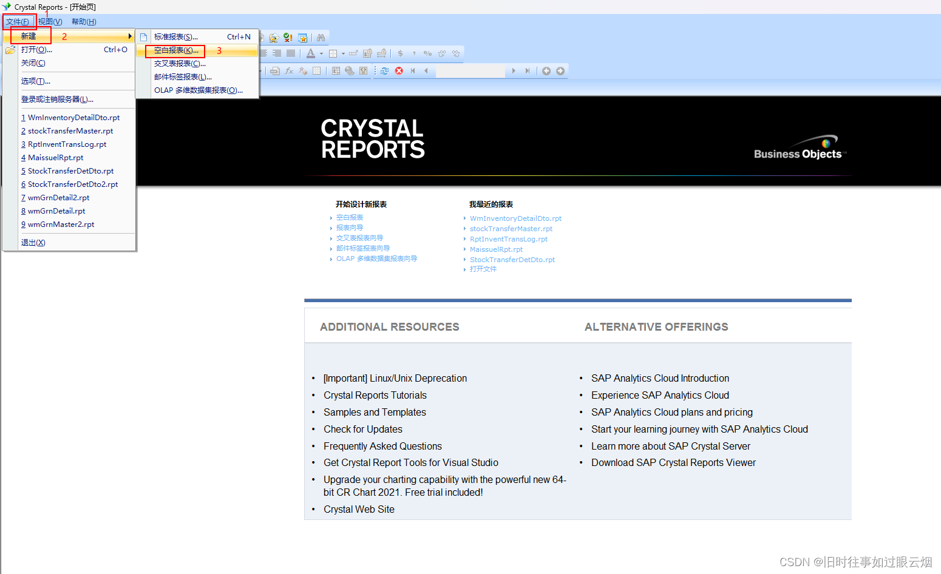The width and height of the screenshot is (941, 574).
Task: Click the red Stop Processing icon
Action: [399, 70]
